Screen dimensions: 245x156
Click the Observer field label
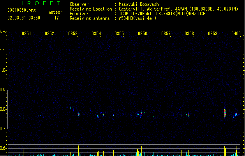pos(79,4)
